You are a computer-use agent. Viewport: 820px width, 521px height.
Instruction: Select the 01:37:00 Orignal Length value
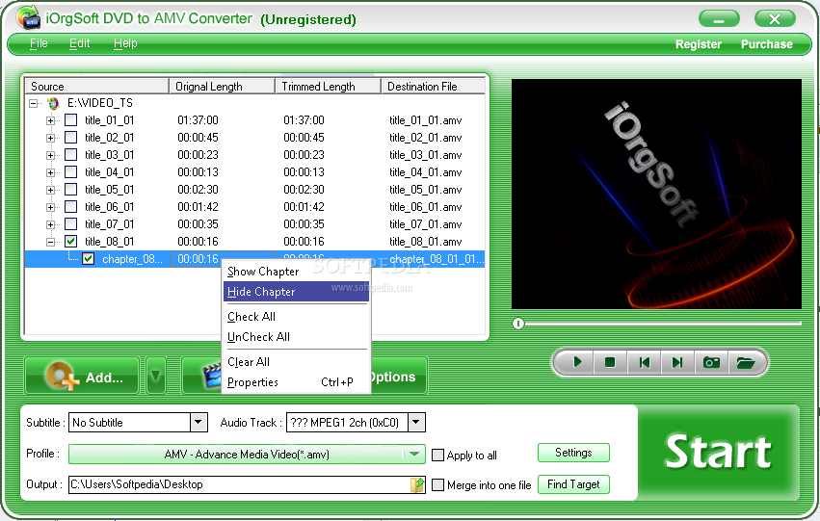198,120
